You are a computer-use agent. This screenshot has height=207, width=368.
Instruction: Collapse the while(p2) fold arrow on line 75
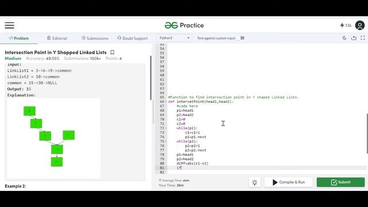[166, 141]
